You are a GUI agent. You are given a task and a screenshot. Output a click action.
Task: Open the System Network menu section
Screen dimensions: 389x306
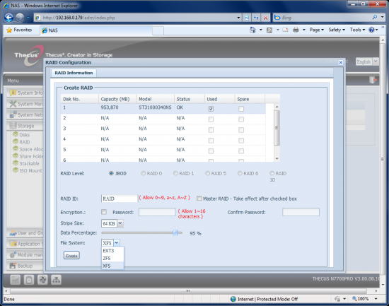(x=25, y=114)
